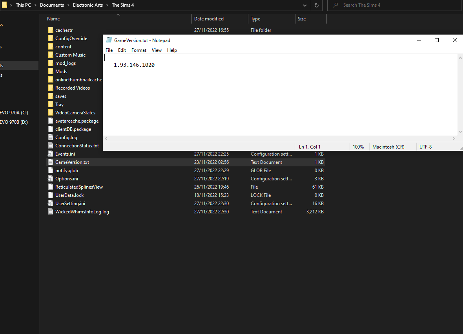The height and width of the screenshot is (334, 463).
Task: Select the UserSetting.ini file icon
Action: 51,204
